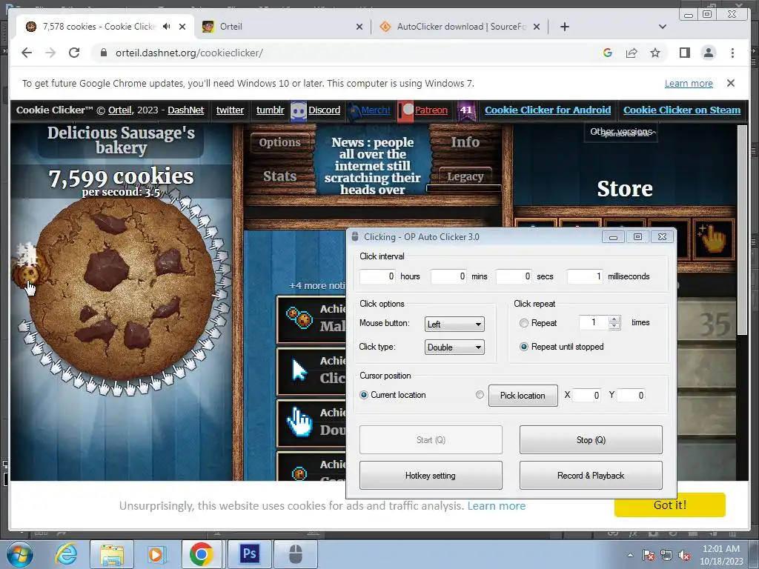Open Windows Media Player on taskbar

point(156,554)
